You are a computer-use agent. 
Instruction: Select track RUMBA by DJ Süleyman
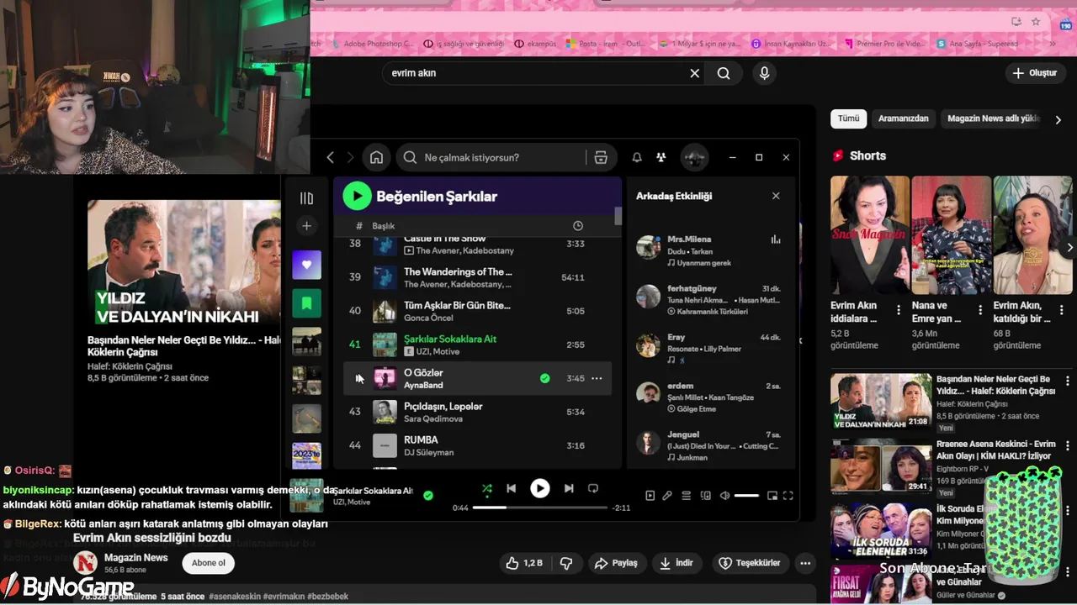pos(477,445)
